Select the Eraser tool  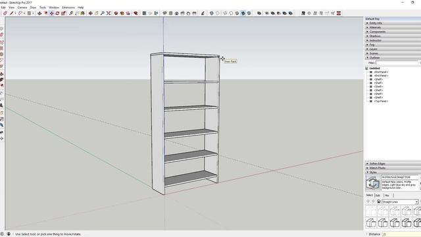(5, 13)
